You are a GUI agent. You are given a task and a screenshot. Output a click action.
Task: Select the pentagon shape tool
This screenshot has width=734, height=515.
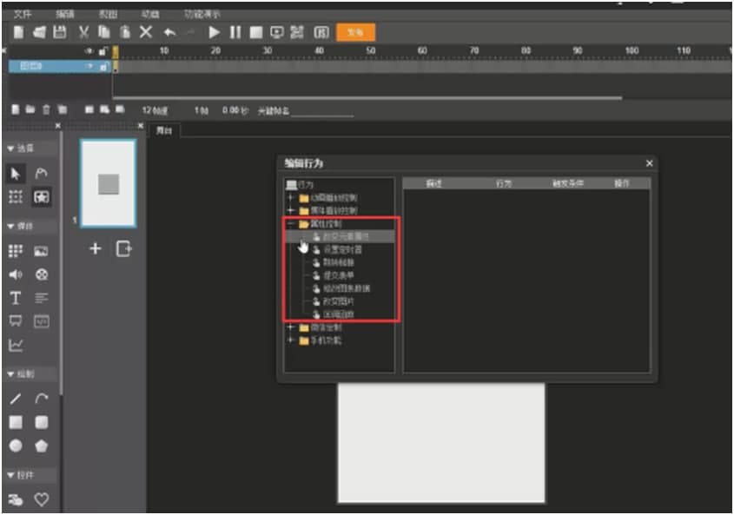click(41, 446)
